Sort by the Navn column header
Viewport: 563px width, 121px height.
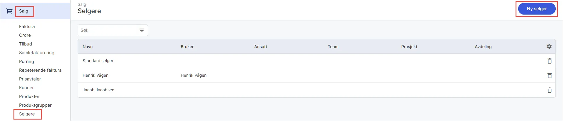point(88,47)
